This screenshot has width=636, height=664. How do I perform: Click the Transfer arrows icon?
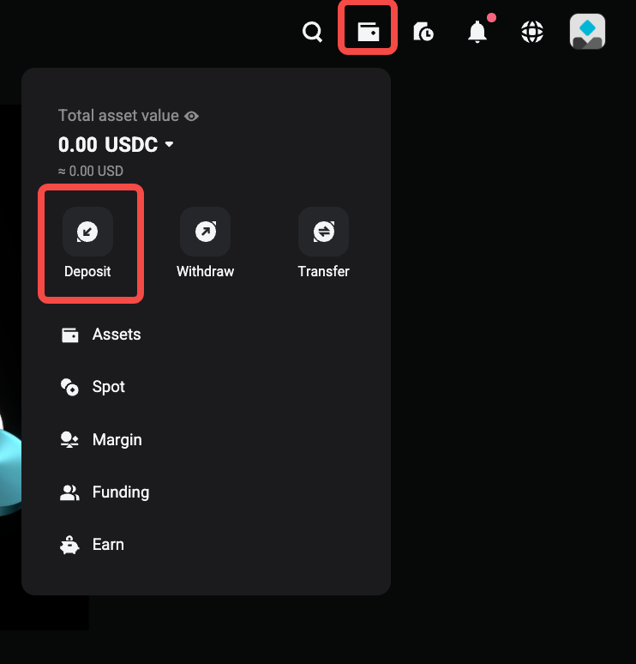coord(324,232)
